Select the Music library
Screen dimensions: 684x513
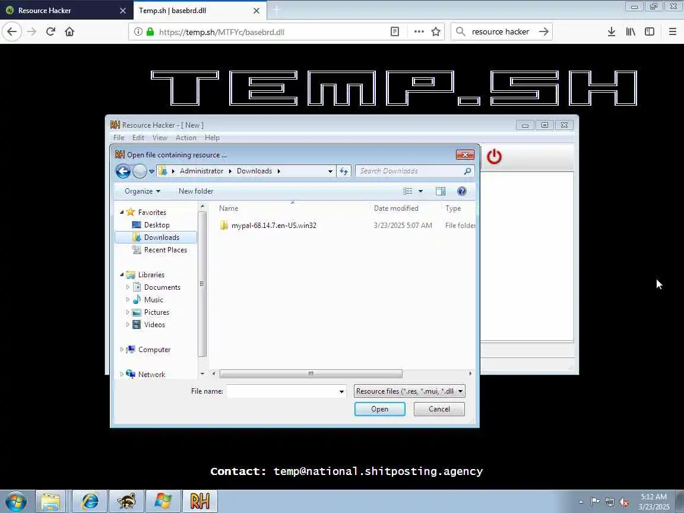[153, 300]
